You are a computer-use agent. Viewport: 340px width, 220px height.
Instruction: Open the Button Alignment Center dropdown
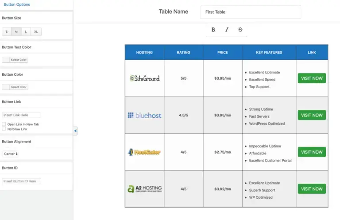(x=11, y=154)
